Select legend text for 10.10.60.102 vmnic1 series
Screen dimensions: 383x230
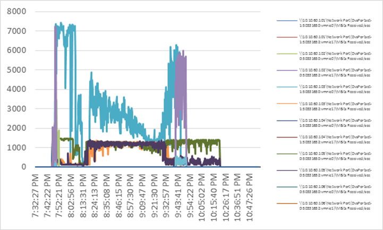(335, 73)
